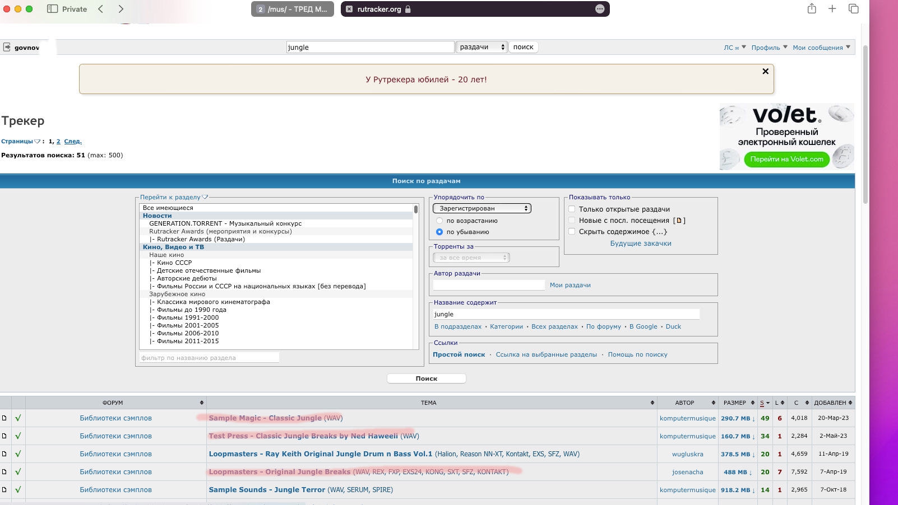
Task: Click the top поиск button
Action: [x=524, y=47]
